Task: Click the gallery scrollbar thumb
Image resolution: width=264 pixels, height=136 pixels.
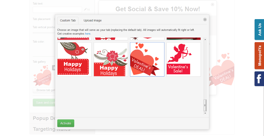Action: 205,105
